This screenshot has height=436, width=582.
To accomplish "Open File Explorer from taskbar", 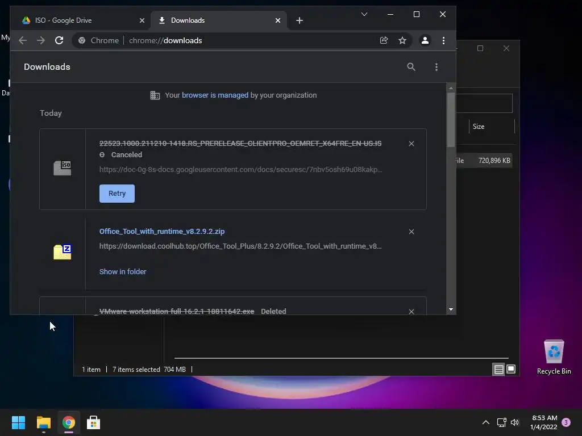I will click(x=43, y=422).
